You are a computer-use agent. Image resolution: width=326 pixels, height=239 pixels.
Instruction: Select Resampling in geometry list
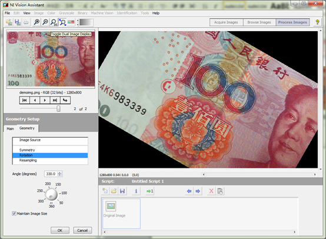coord(50,160)
